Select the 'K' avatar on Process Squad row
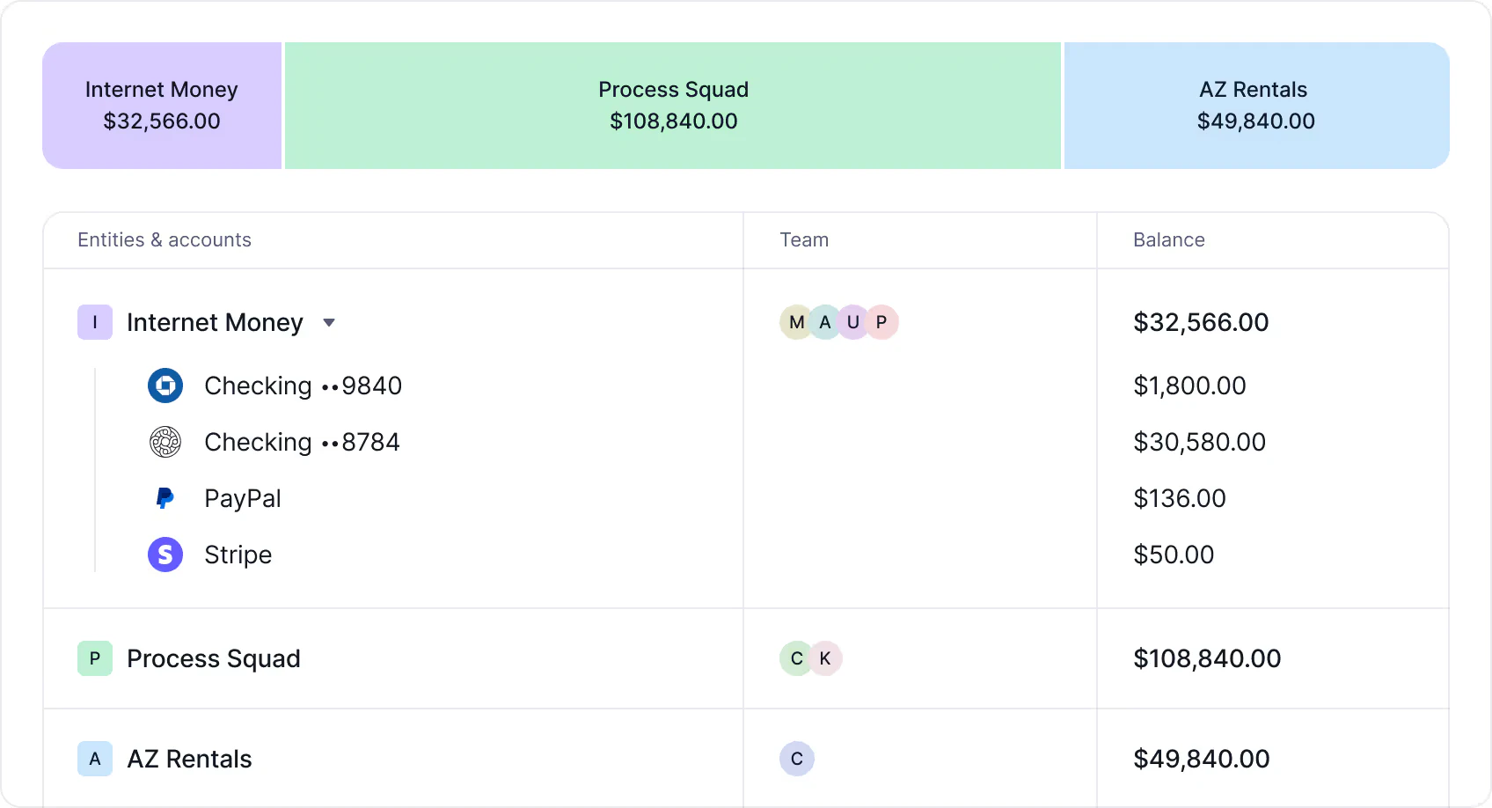 [x=824, y=658]
